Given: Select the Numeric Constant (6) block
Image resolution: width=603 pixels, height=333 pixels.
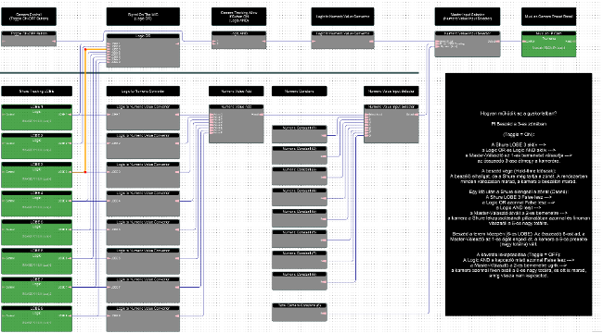Looking at the screenshot, I should [x=300, y=239].
